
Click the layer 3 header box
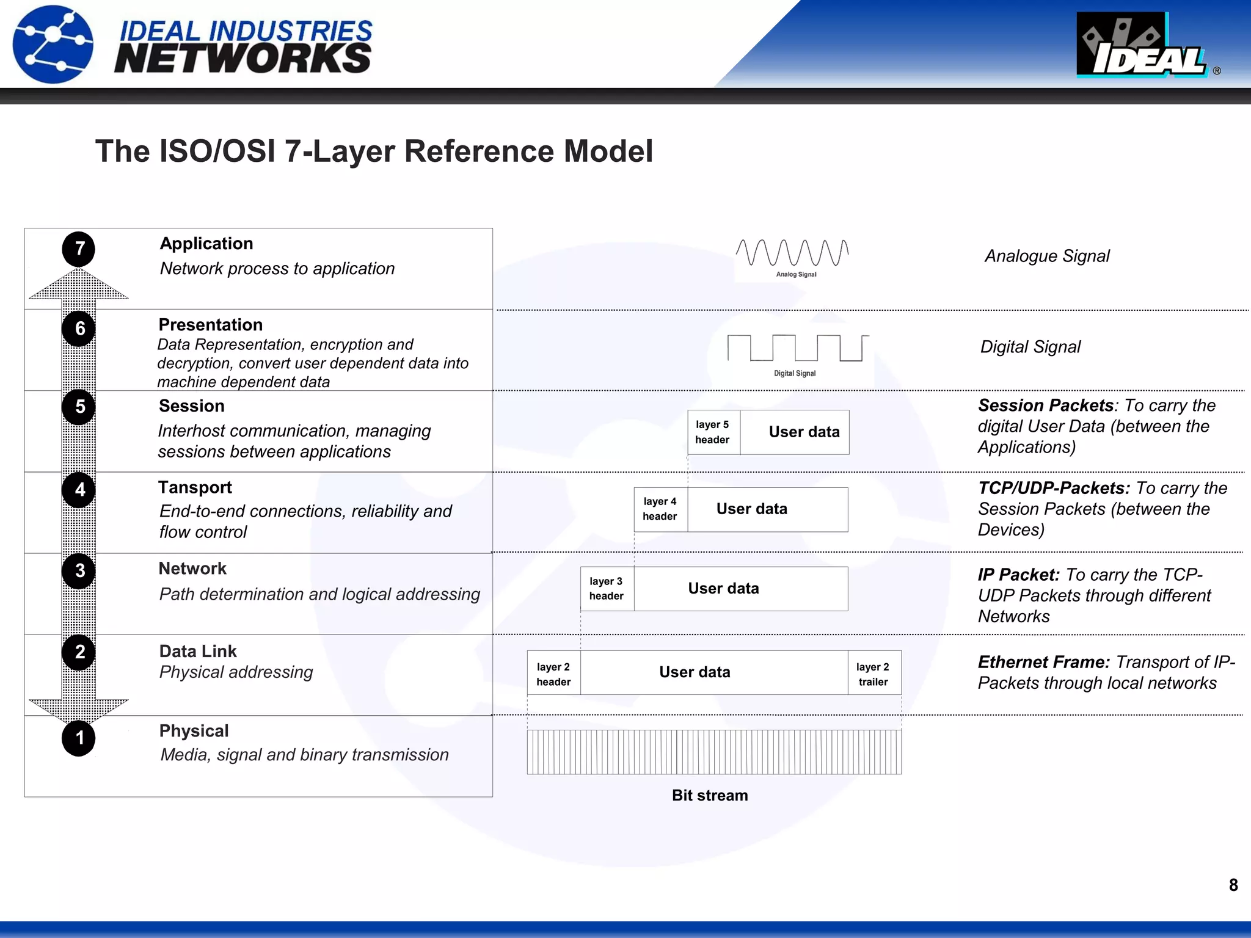[607, 589]
